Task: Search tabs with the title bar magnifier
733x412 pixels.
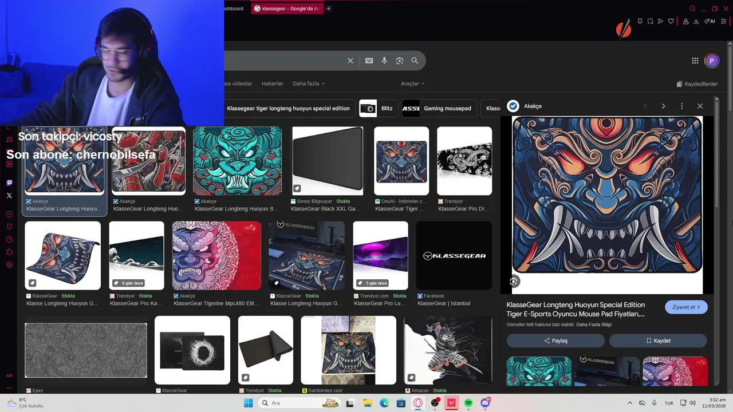Action: tap(692, 9)
